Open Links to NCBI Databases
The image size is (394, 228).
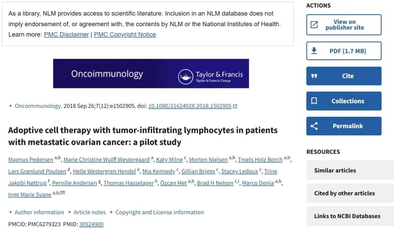pyautogui.click(x=350, y=216)
